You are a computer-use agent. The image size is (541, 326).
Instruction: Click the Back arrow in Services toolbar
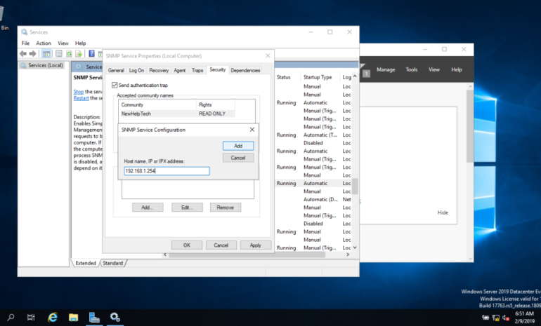coord(23,54)
